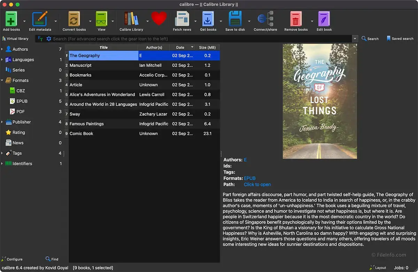Click the red heart donate icon
The image size is (418, 272).
[x=159, y=18]
